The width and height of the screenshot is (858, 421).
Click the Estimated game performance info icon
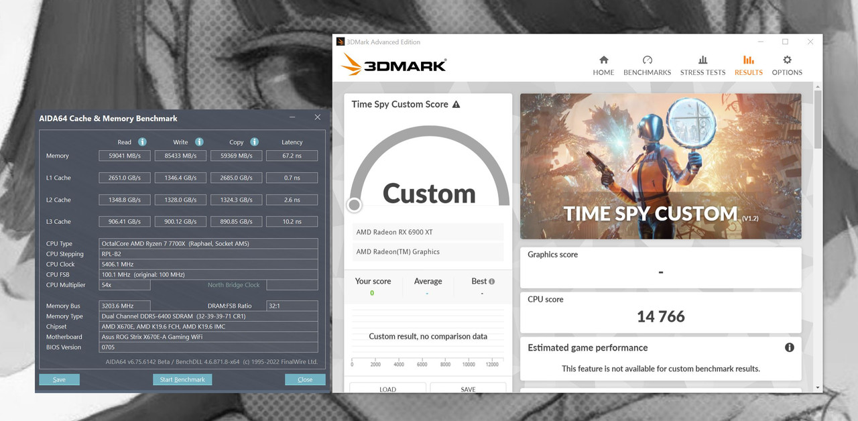[x=790, y=347]
